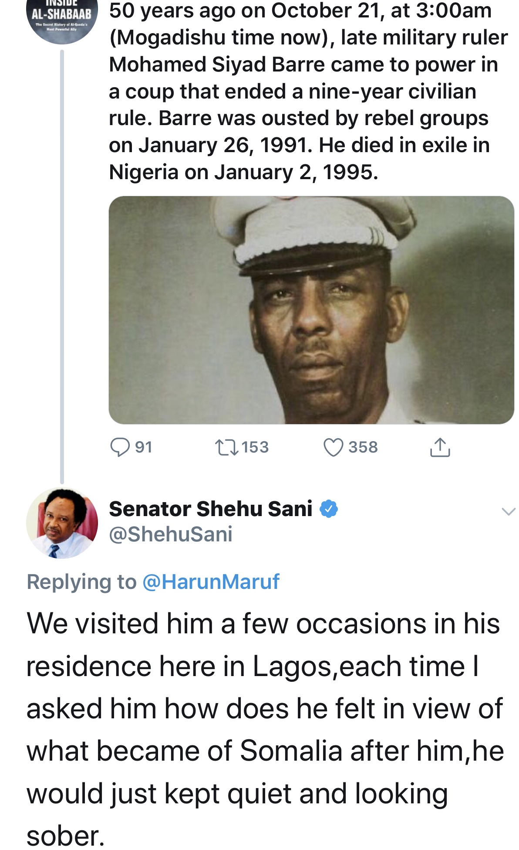Viewport: 519px width, 850px height.
Task: Open the Inside Al-Shabaab profile avatar
Action: click(62, 17)
